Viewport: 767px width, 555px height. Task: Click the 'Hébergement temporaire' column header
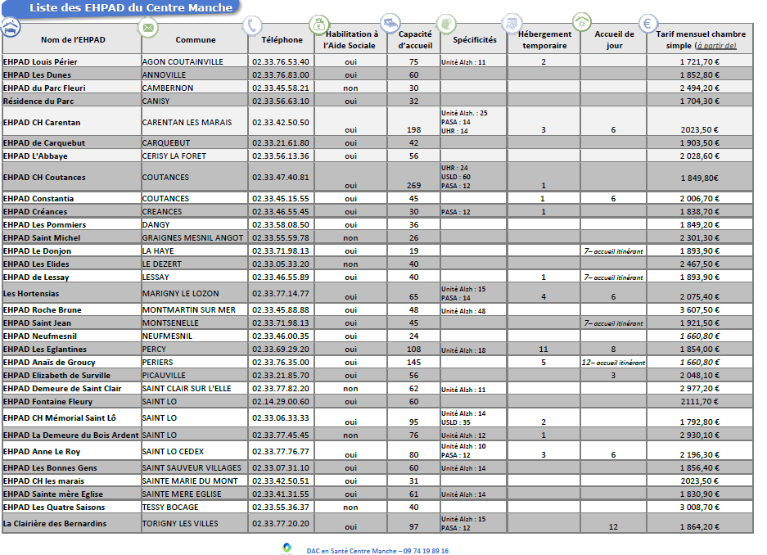pyautogui.click(x=544, y=39)
